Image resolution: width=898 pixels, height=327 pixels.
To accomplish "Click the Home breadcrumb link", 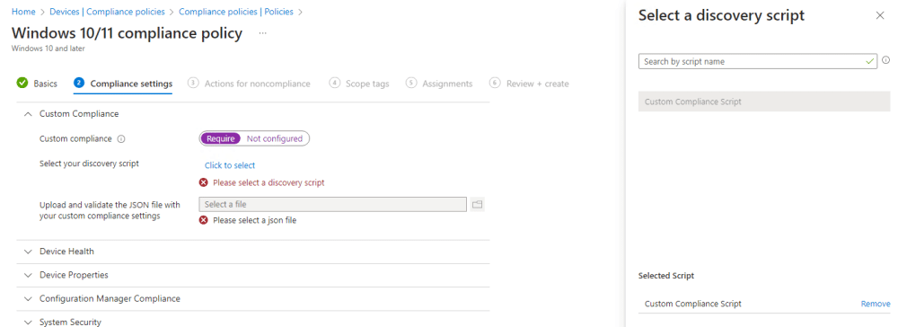I will coord(23,12).
